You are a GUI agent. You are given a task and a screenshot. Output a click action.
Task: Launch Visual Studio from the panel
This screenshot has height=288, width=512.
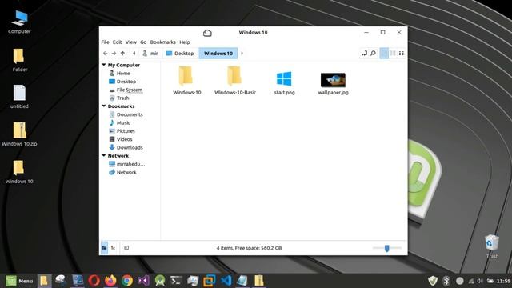pos(143,281)
